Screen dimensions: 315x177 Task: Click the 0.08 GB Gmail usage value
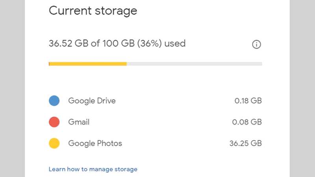247,122
